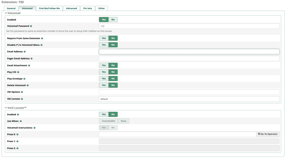286x158 pixels.
Task: Click help icon next to Play Envelope
Action: 25,79
